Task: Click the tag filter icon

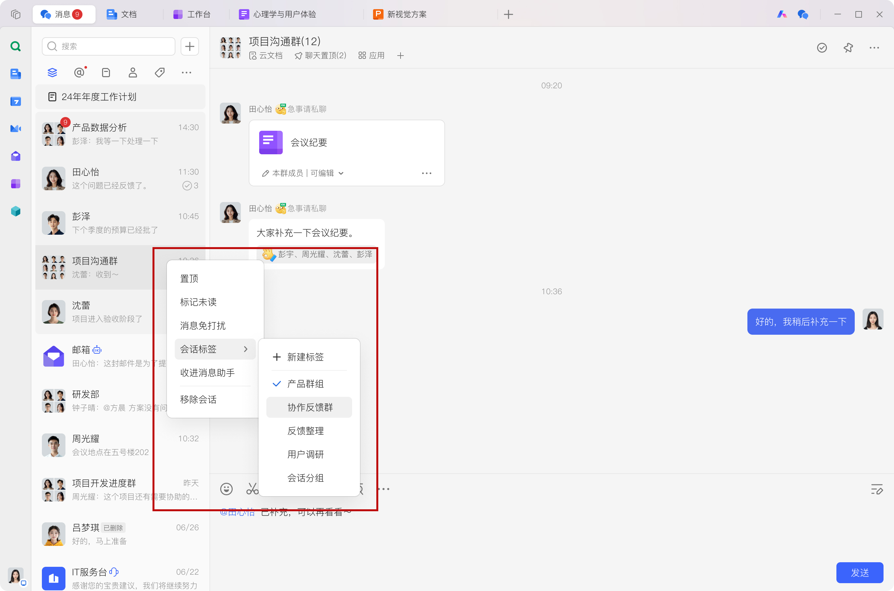Action: [x=160, y=72]
